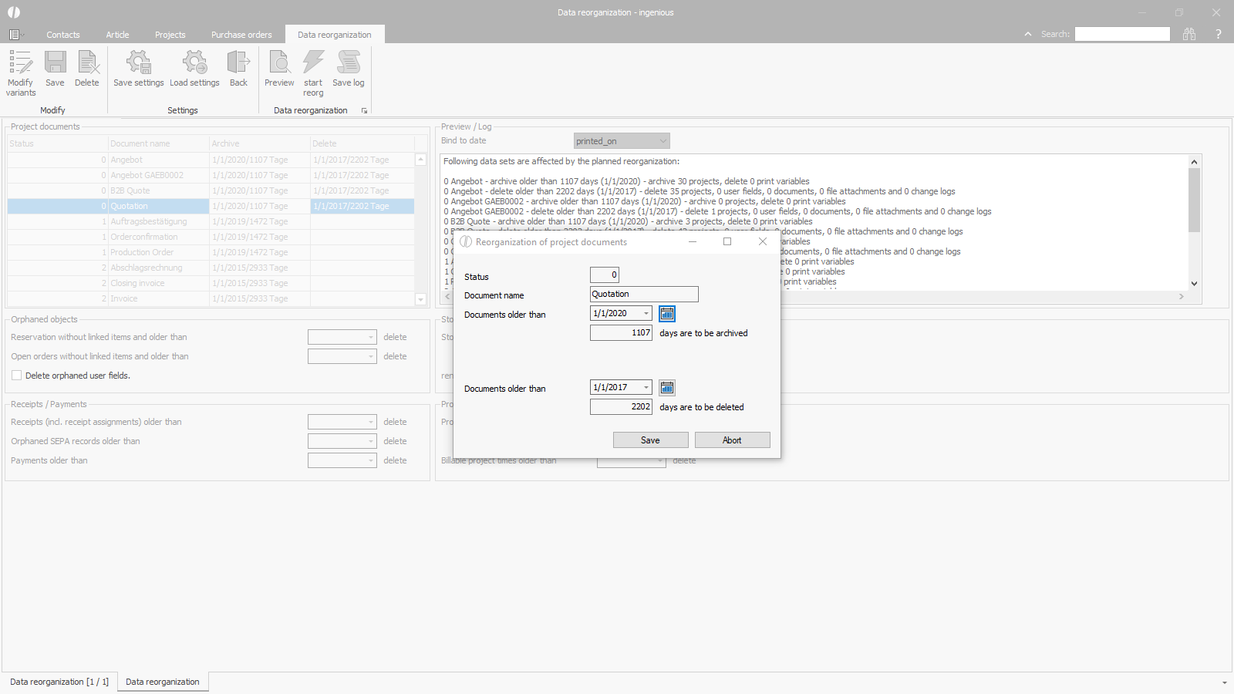This screenshot has height=694, width=1234.
Task: Open calendar picker for archive date
Action: click(x=667, y=314)
